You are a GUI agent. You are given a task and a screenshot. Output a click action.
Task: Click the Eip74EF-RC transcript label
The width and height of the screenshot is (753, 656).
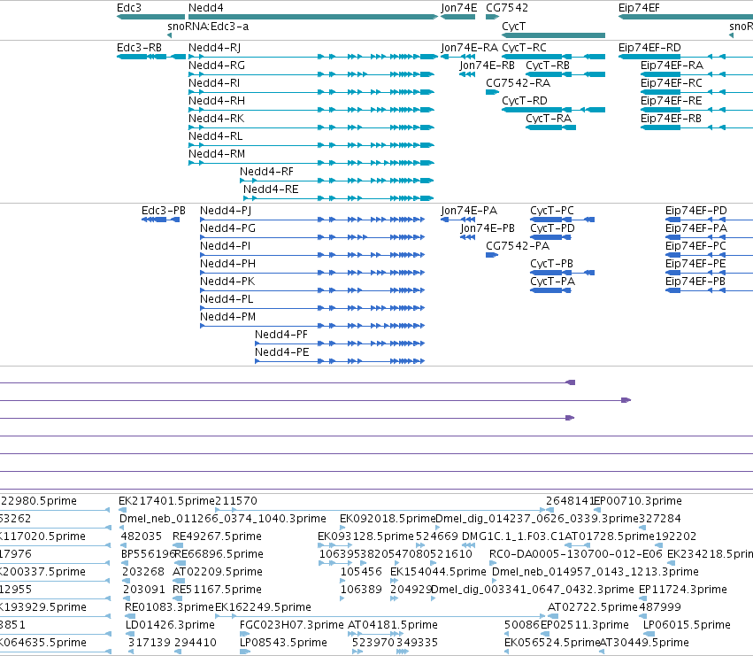point(672,83)
